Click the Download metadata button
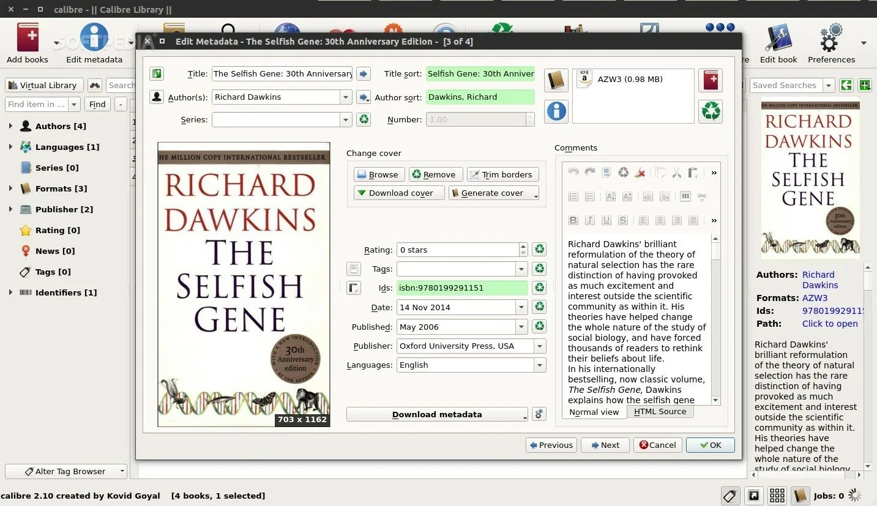877x506 pixels. pyautogui.click(x=437, y=414)
